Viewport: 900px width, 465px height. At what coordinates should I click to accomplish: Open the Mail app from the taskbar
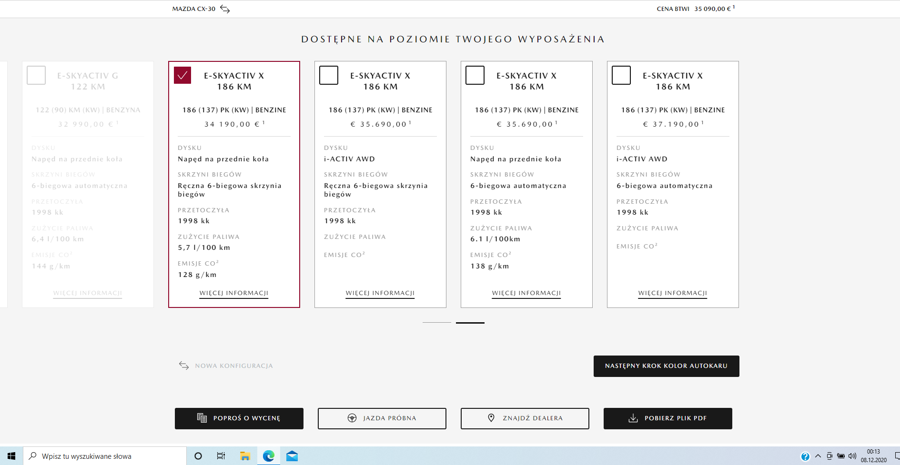pyautogui.click(x=292, y=456)
